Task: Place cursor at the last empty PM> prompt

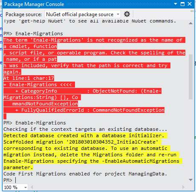Action: (x=16, y=180)
